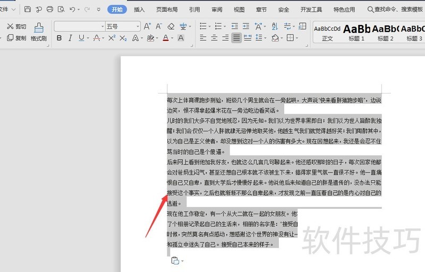Toggle Underline formatting

pos(81,38)
